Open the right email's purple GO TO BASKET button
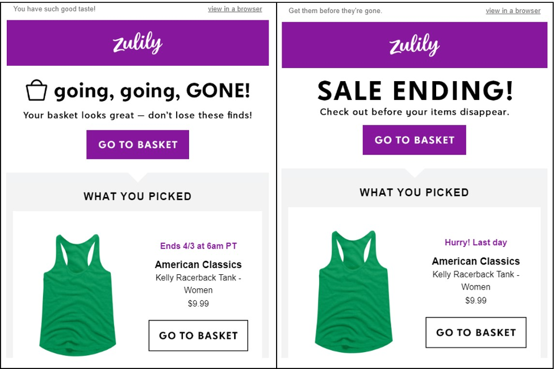This screenshot has height=369, width=556. pos(414,140)
